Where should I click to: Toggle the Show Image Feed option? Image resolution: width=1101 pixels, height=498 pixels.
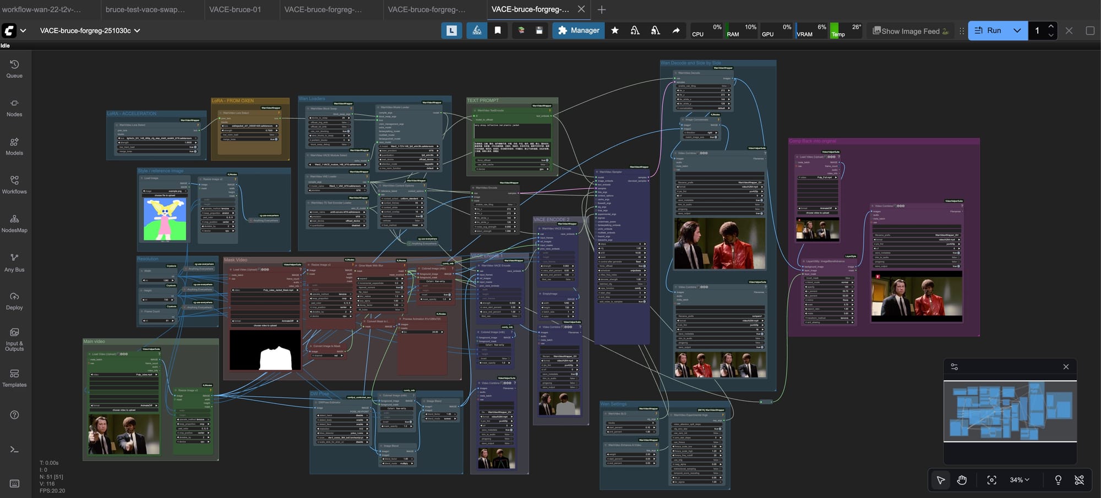coord(911,31)
